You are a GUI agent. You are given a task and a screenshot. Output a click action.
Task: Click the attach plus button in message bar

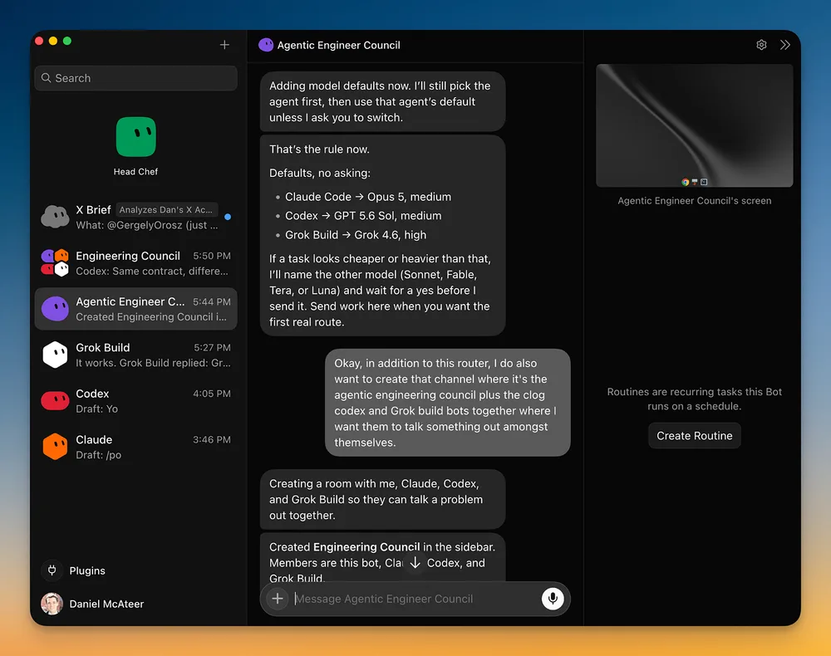(278, 599)
